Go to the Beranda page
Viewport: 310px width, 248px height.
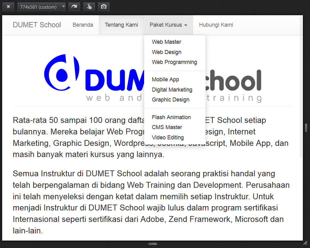click(x=83, y=25)
